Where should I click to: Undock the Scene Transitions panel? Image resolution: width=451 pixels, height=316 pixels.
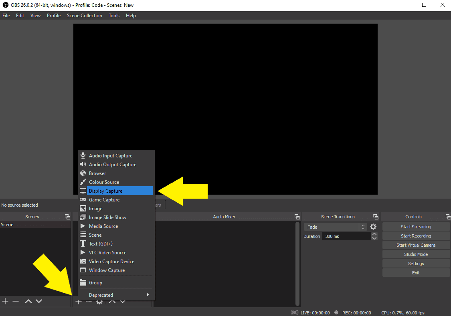376,217
